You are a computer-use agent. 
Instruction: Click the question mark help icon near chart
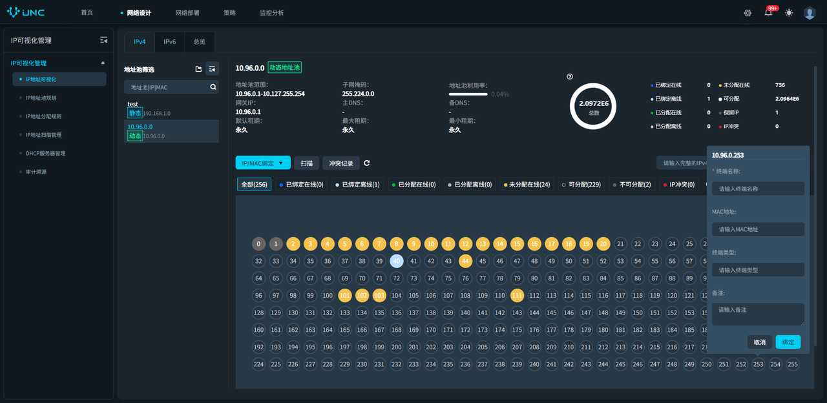click(x=570, y=77)
